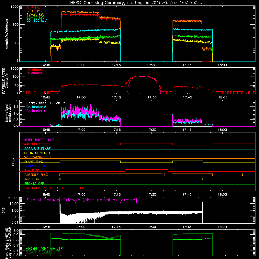Screen dimensions: 259x259
Task: Click the "FLARE_FLAG" flag label
Action: [34, 162]
